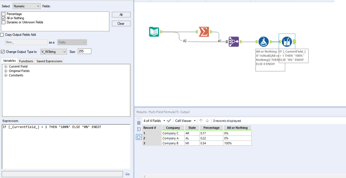Viewport: 346px width, 178px height.
Task: Go to next record with down arrow
Action: pos(207,121)
